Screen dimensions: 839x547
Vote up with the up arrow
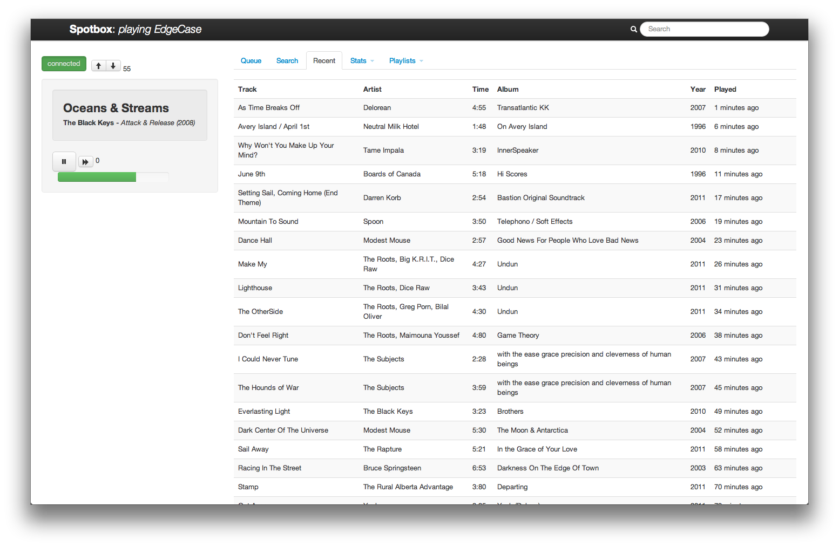click(98, 66)
